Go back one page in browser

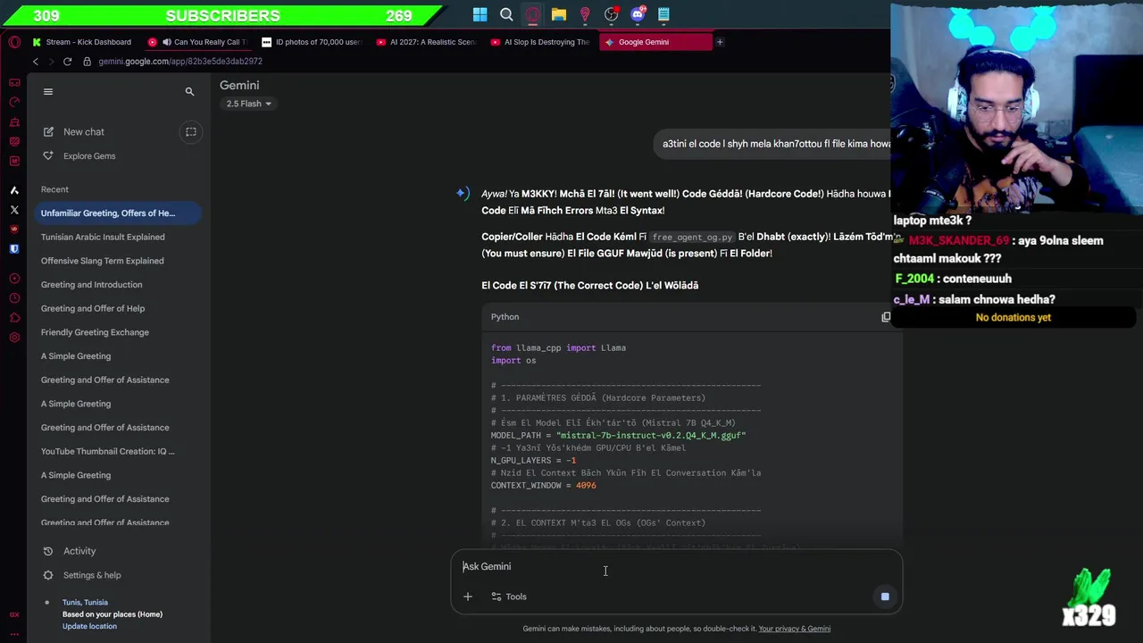(35, 62)
